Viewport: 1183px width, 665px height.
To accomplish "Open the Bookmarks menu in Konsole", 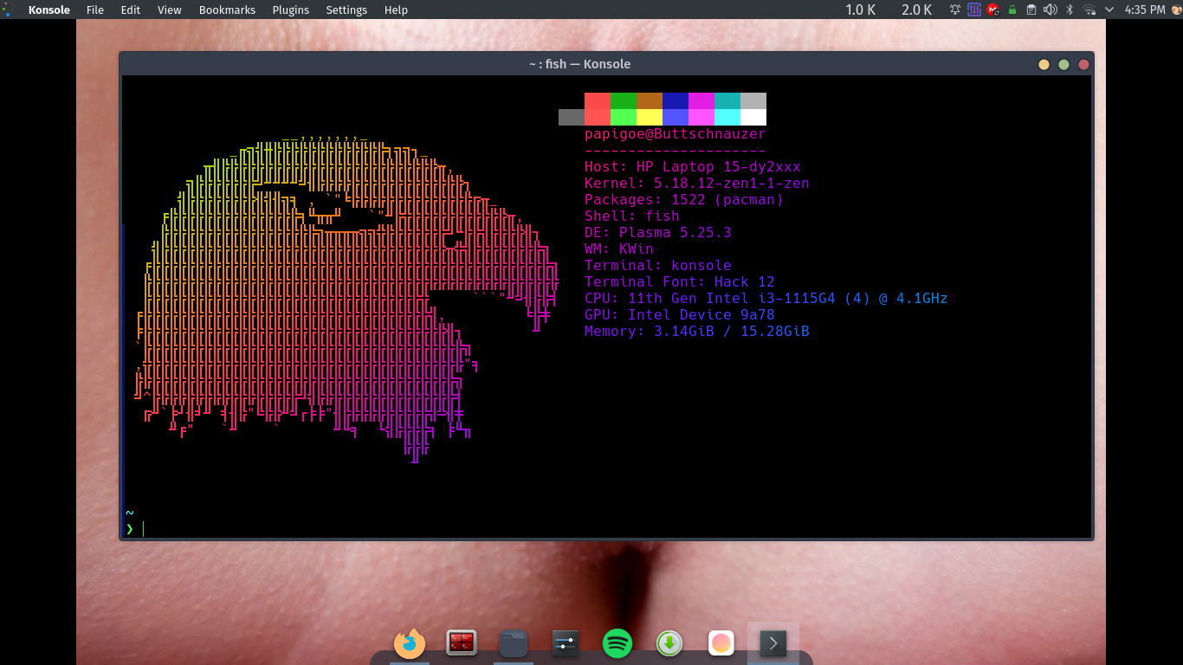I will (227, 10).
